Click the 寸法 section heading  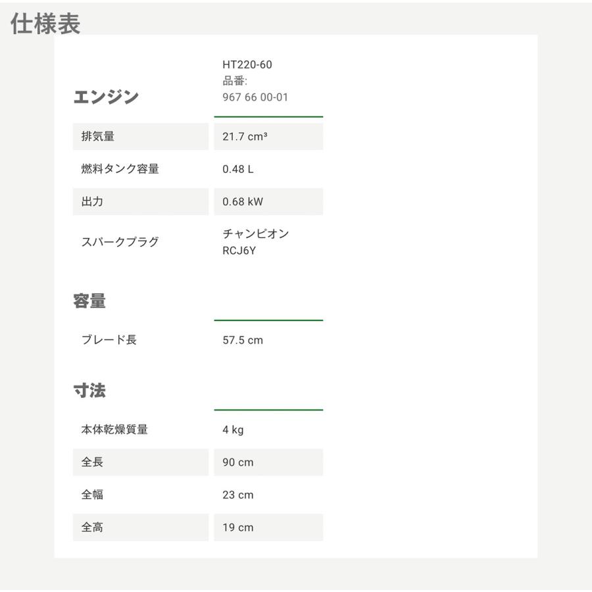click(x=89, y=391)
